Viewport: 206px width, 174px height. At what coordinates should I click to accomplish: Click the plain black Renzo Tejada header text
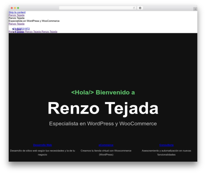pos(16,18)
